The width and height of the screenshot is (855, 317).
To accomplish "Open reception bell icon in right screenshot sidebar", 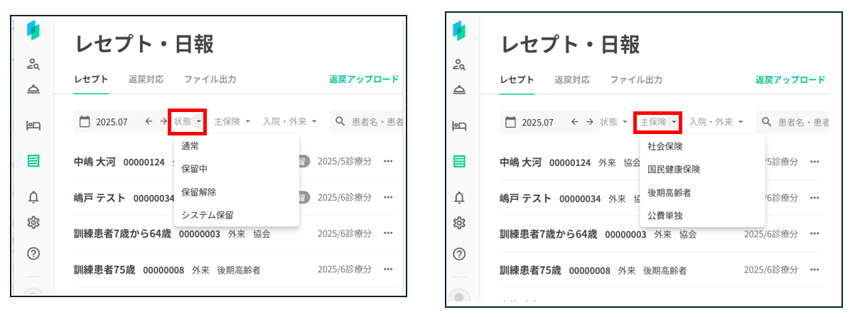I will (459, 89).
